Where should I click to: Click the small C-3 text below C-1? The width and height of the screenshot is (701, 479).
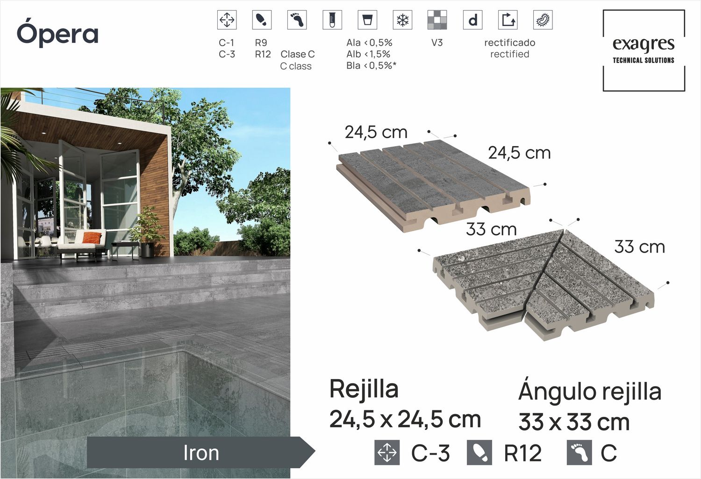(227, 54)
